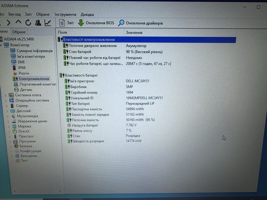Click the Тест tree icon
This screenshot has width=267, height=200.
tap(18, 161)
